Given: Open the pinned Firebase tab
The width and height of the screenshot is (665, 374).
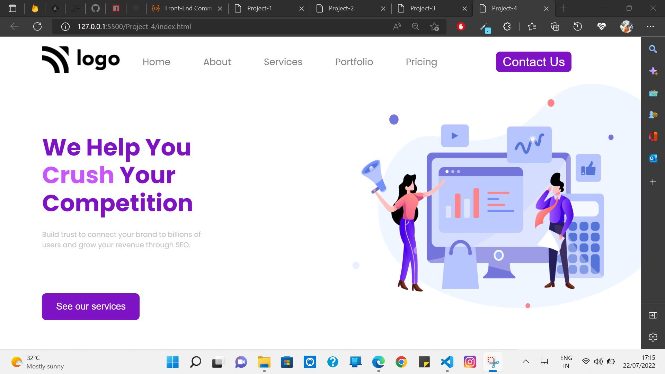Looking at the screenshot, I should 35,8.
